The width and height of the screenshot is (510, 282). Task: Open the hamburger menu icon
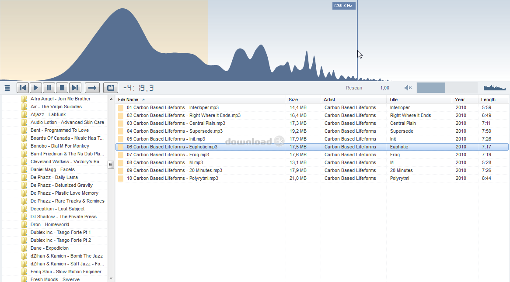coord(7,88)
